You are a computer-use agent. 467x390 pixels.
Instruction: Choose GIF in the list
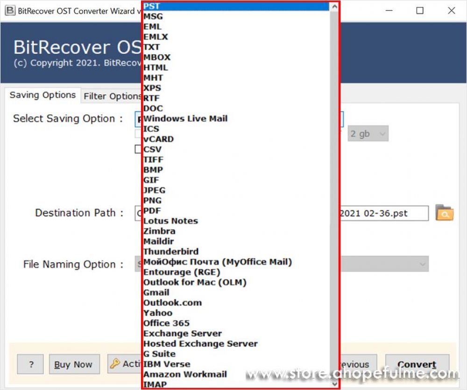pos(236,180)
